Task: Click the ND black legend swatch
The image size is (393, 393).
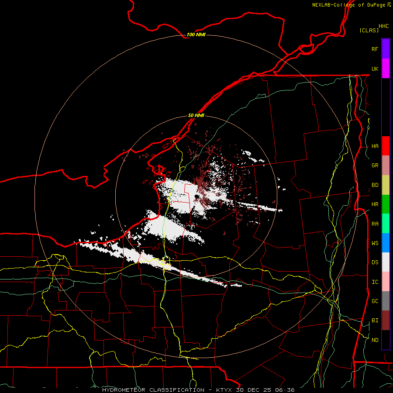Action: (x=386, y=340)
